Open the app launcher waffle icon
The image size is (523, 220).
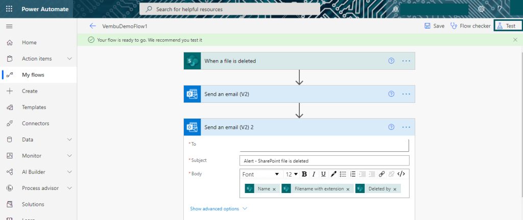click(x=9, y=9)
